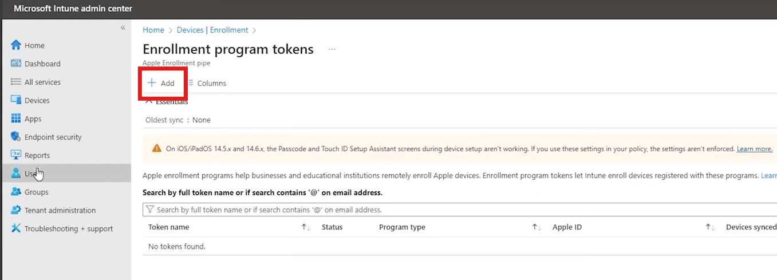
Task: Sort by Token name arrows
Action: [306, 227]
